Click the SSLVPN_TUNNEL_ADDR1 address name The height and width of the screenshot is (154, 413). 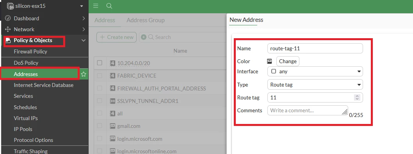148,101
